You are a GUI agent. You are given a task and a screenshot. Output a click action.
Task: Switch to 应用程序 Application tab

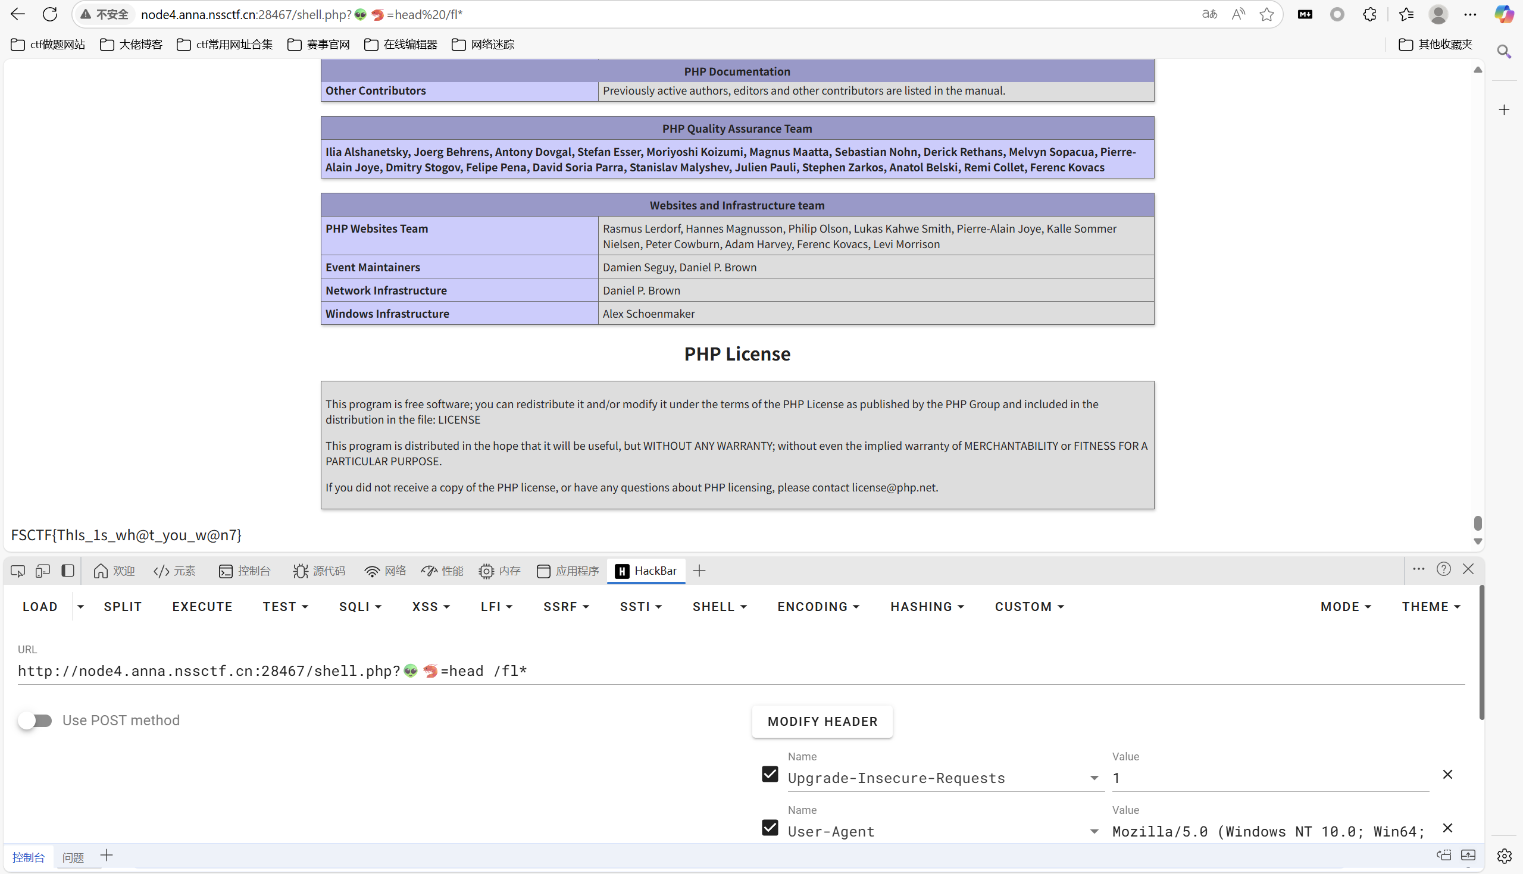pos(568,571)
